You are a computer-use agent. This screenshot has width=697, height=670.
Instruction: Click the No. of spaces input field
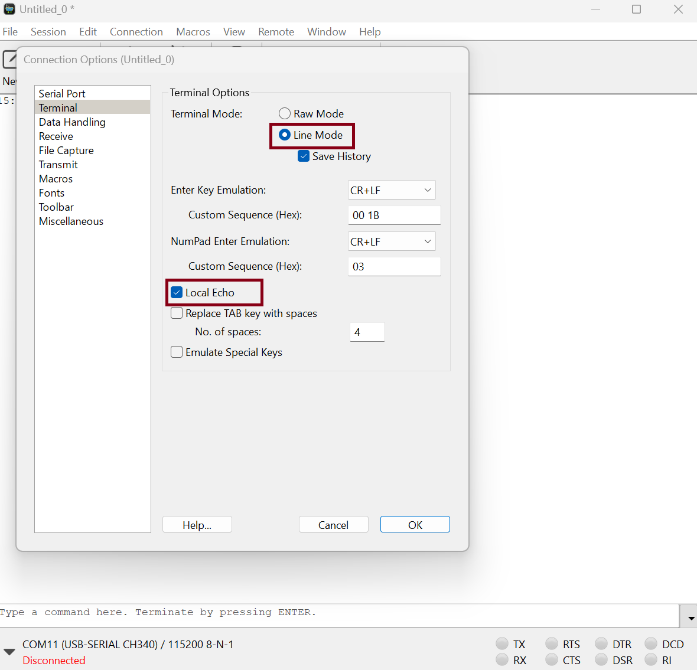click(x=367, y=332)
